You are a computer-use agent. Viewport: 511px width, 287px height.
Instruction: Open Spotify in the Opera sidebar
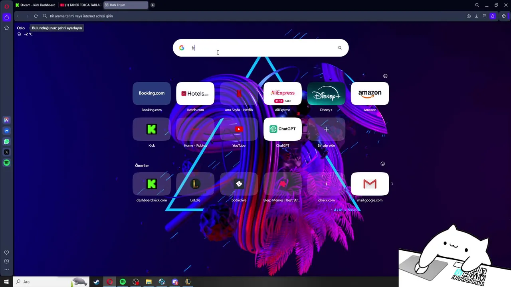pyautogui.click(x=6, y=163)
